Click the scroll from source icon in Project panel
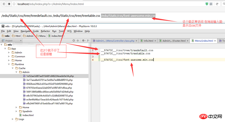 (x=74, y=40)
